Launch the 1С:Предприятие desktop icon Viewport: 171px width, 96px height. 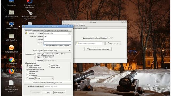click(11, 49)
